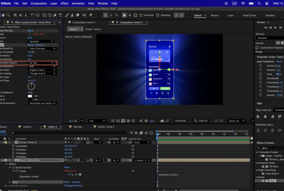Select the Clone Stamp tool

coord(72,15)
